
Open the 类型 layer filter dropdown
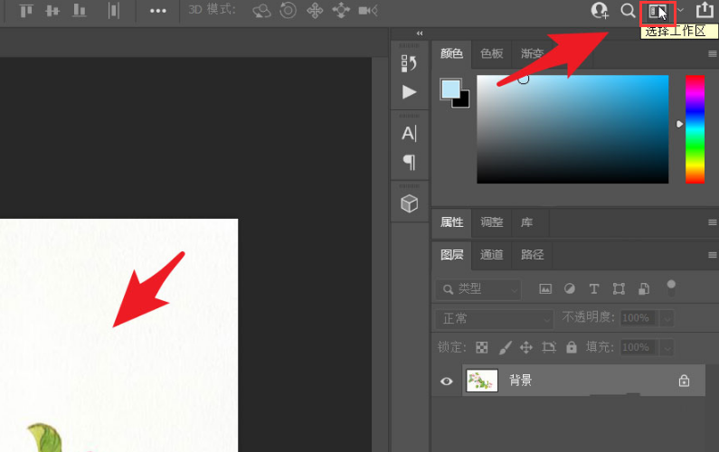tap(478, 289)
